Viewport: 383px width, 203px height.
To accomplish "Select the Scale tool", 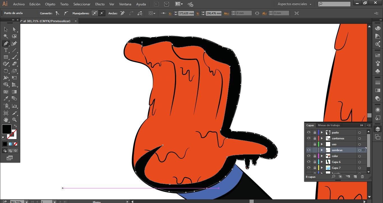I will point(14,71).
